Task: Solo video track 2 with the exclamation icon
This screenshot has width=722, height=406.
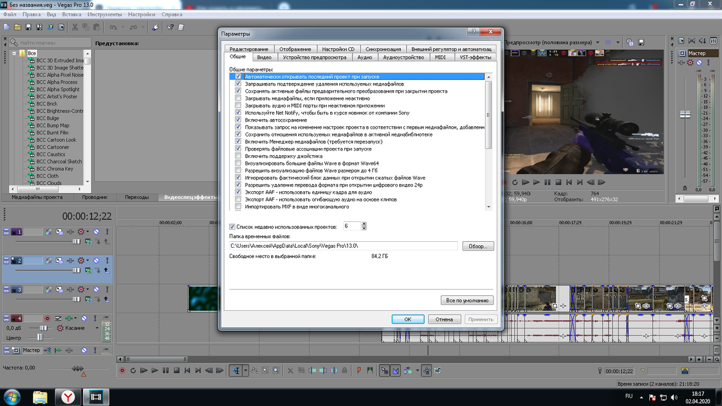Action: coord(107,260)
